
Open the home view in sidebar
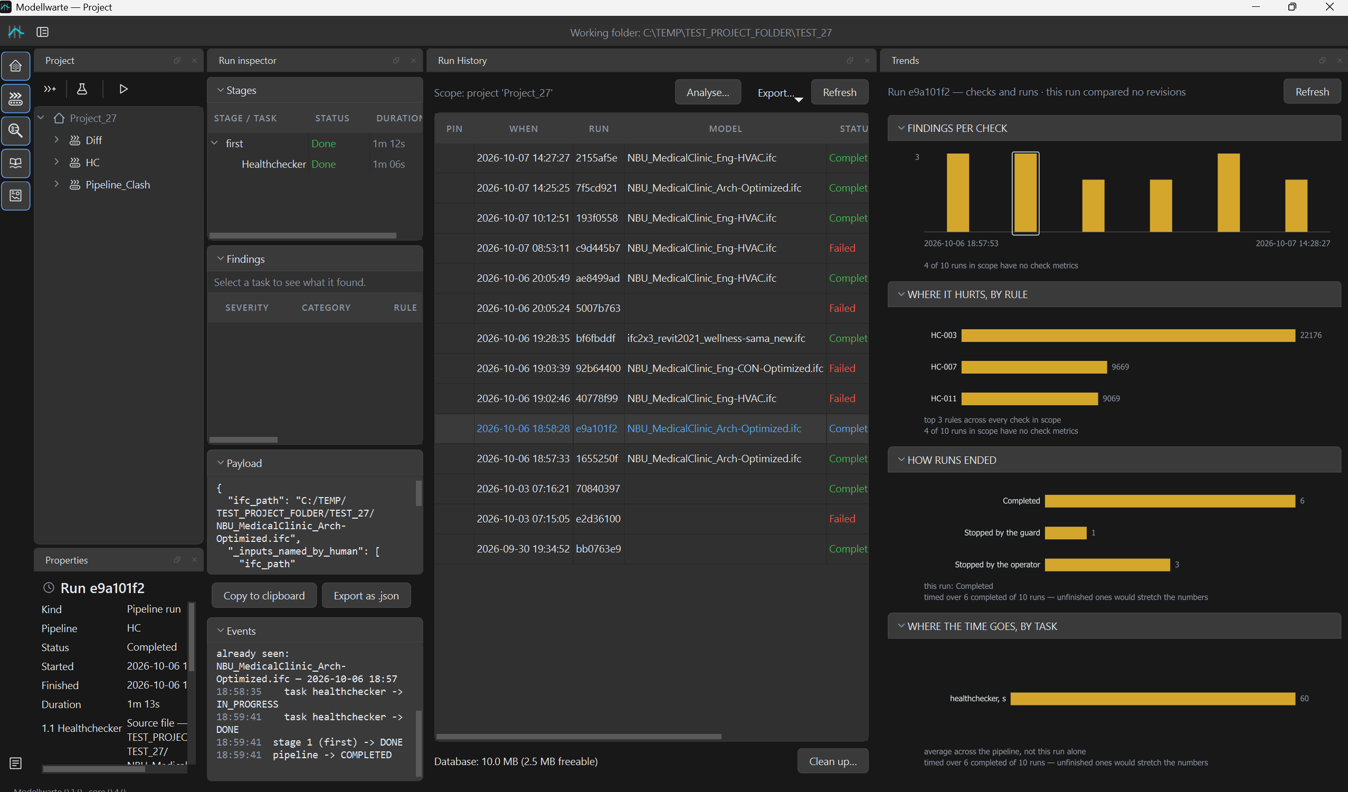[x=15, y=66]
